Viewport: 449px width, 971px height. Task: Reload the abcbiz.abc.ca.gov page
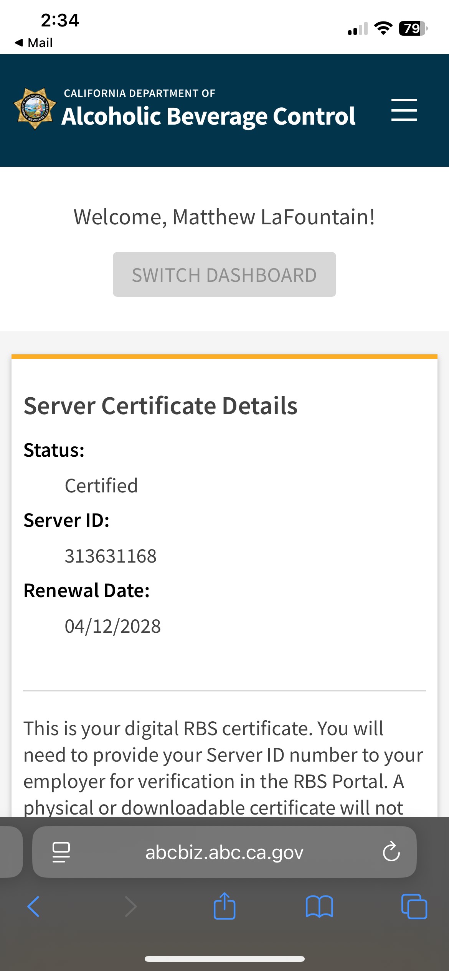[391, 852]
